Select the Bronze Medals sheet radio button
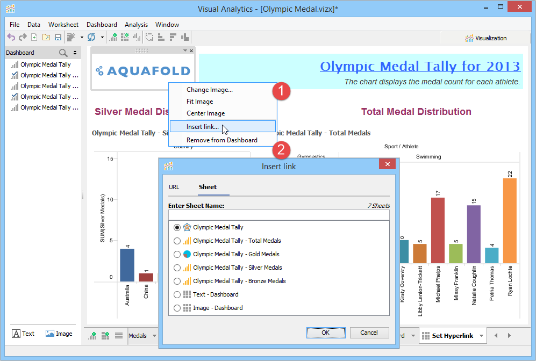Screen dimensions: 536x361 177,281
